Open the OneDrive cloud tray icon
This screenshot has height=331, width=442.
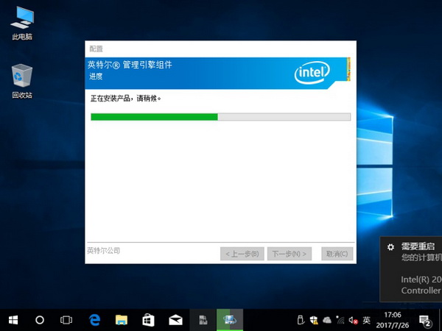[x=327, y=320]
